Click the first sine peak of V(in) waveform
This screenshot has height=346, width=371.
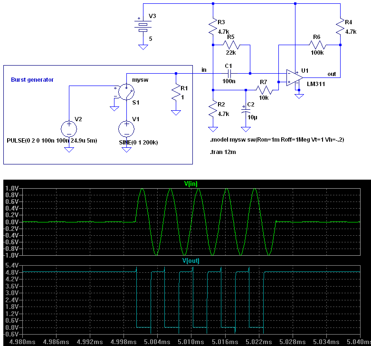[x=142, y=189]
